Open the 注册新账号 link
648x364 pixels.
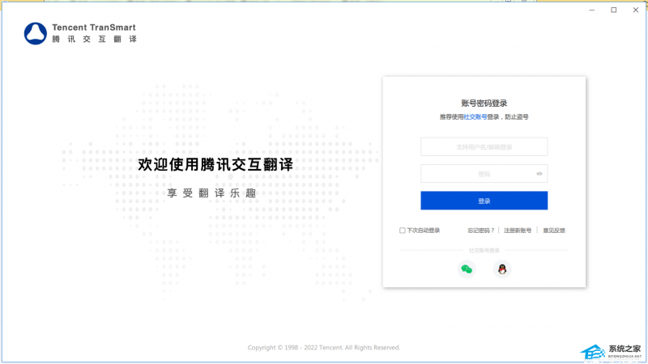[x=518, y=231]
